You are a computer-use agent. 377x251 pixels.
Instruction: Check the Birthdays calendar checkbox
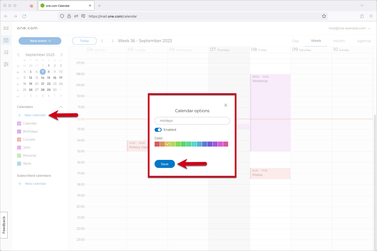(19, 131)
